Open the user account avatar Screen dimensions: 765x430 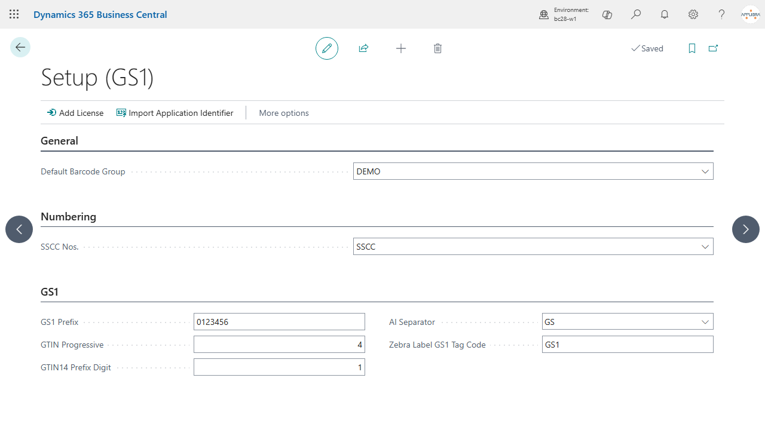[751, 14]
